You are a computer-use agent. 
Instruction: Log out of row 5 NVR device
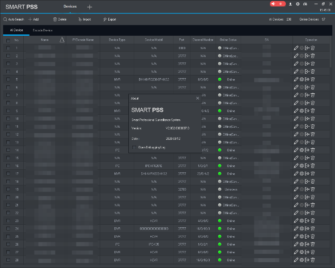coord(307,80)
